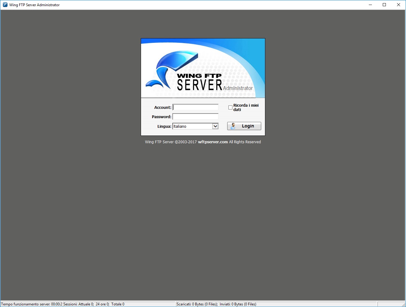The image size is (406, 307).
Task: Click the Scaricati: 0 Bytes status text
Action: [x=197, y=304]
